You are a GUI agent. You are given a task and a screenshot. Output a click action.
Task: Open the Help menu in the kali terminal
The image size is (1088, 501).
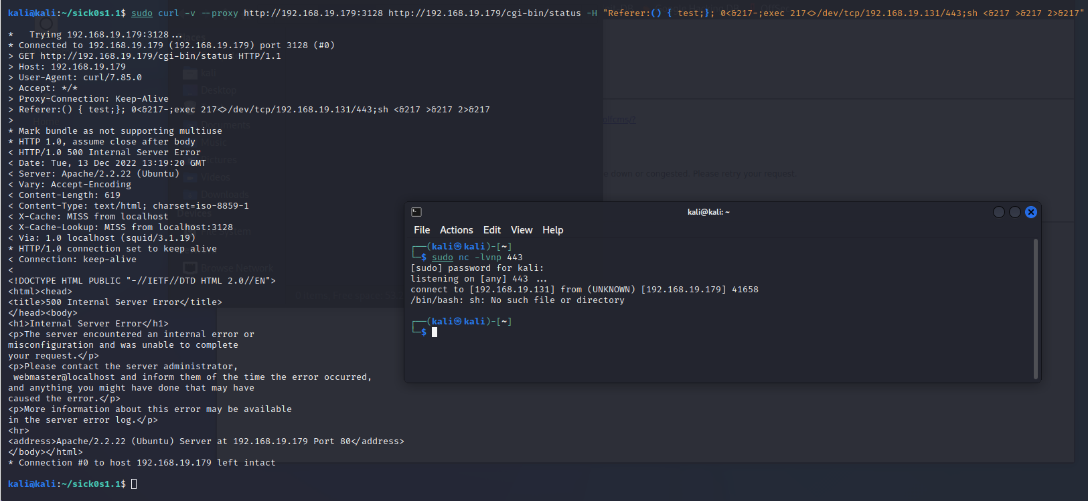tap(552, 230)
